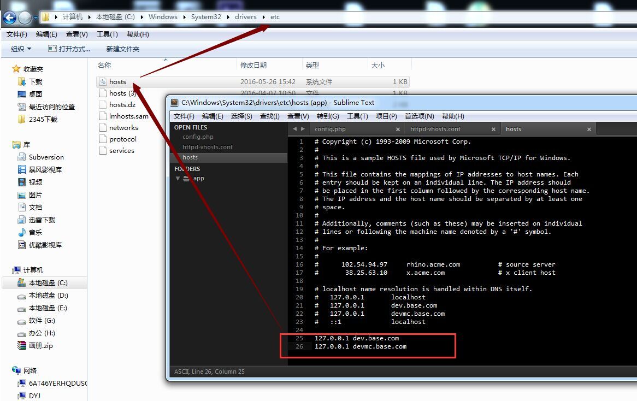Collapse the app folder in Sublime sidebar
The height and width of the screenshot is (401, 637).
(x=178, y=179)
